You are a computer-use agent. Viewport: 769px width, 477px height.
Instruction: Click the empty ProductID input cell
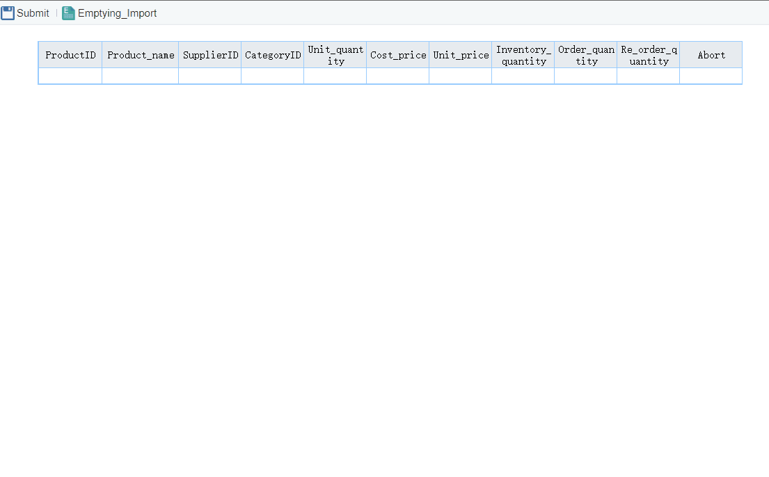coord(70,76)
